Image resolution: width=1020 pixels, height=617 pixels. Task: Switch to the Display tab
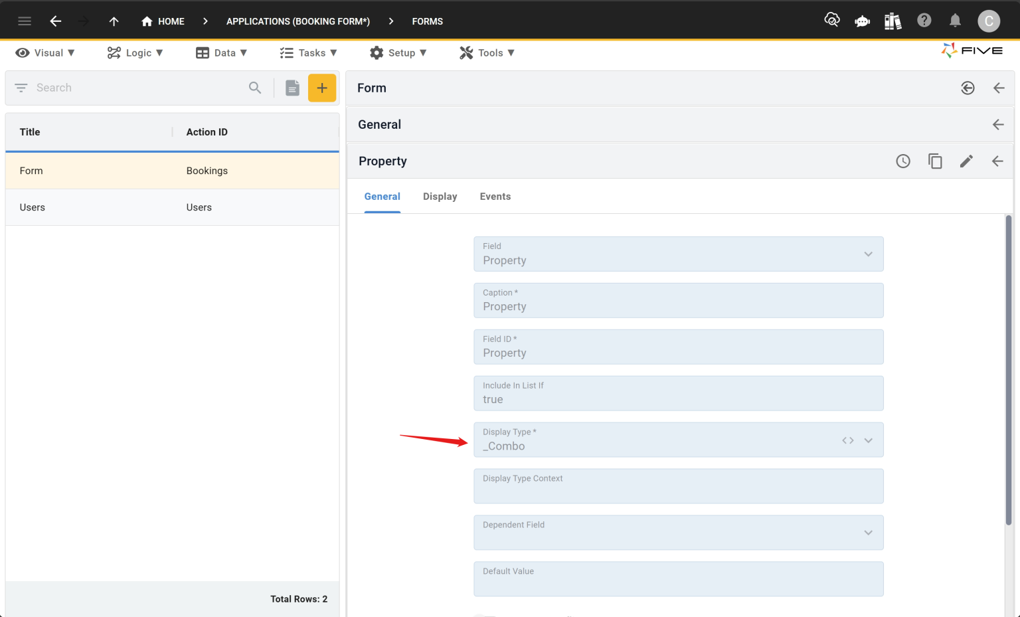(440, 196)
